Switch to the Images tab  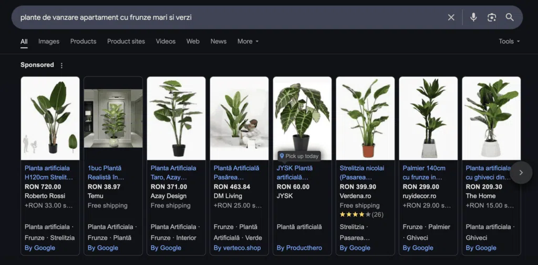click(49, 41)
